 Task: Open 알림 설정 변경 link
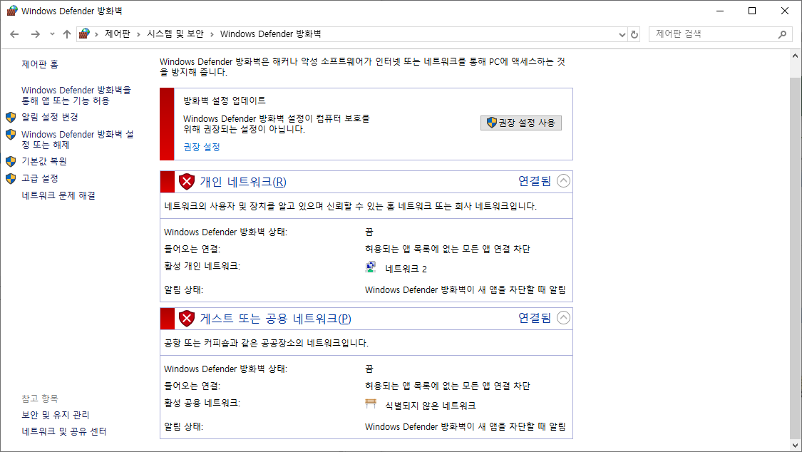point(50,117)
